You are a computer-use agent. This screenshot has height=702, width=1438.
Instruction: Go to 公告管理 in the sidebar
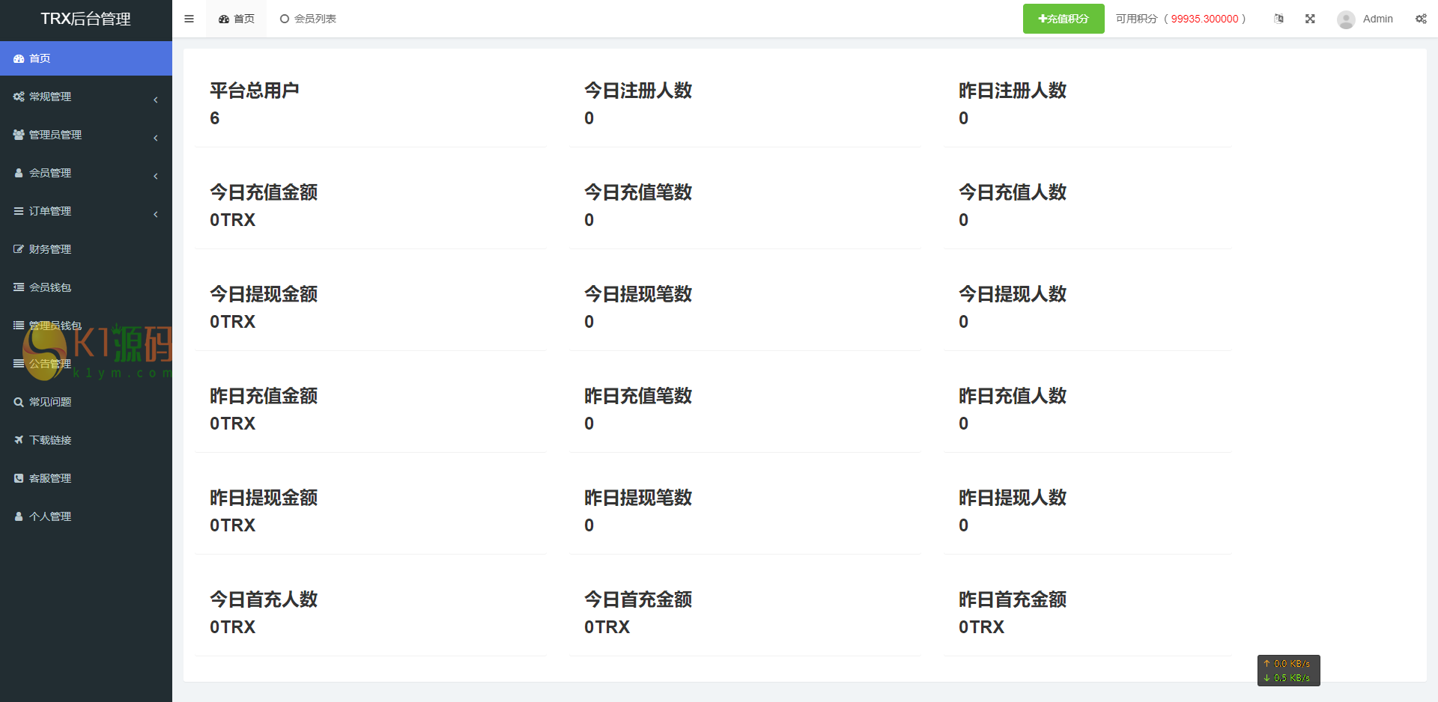50,364
